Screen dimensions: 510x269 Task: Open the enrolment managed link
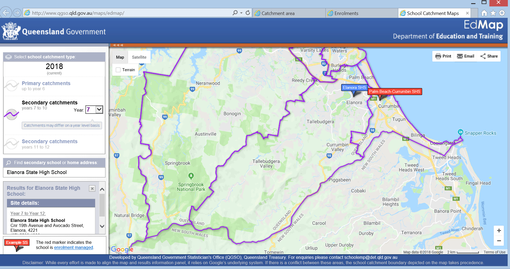(74, 248)
